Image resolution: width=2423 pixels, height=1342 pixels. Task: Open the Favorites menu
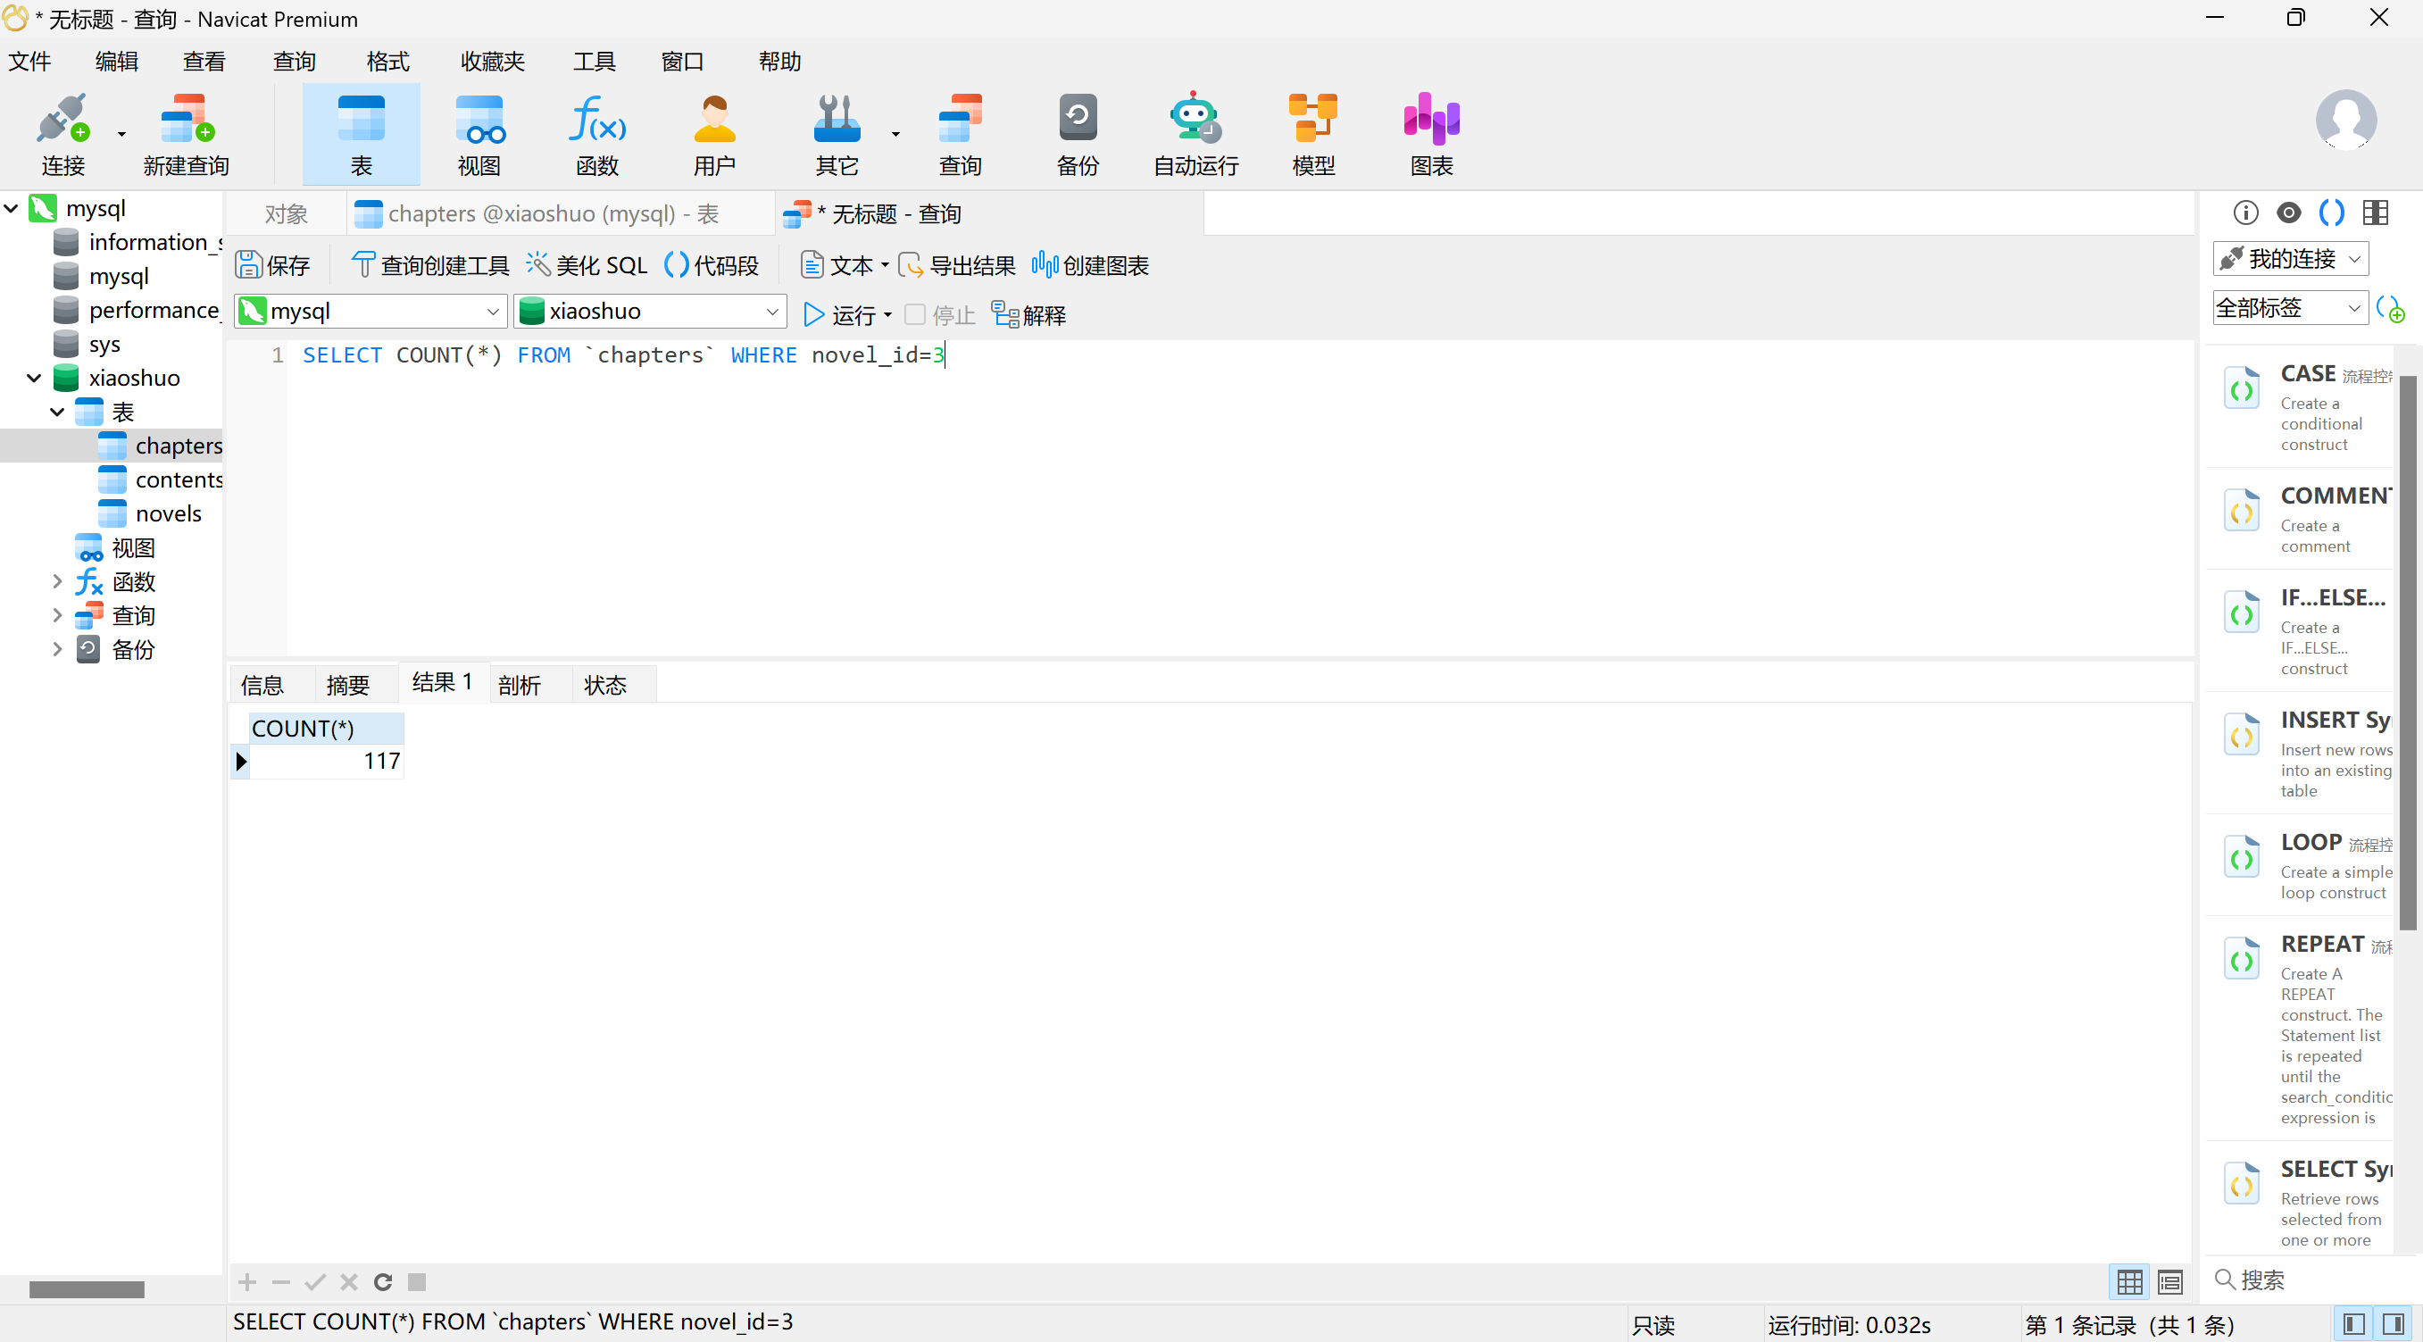(x=492, y=61)
